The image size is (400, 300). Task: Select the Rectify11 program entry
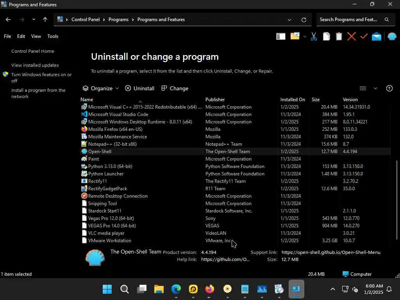pyautogui.click(x=235, y=181)
